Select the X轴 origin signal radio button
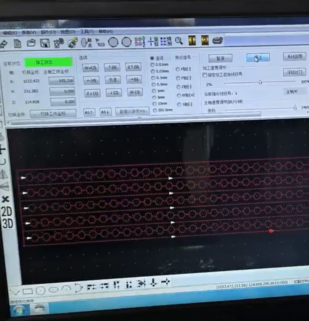This screenshot has height=321, width=309. click(178, 69)
